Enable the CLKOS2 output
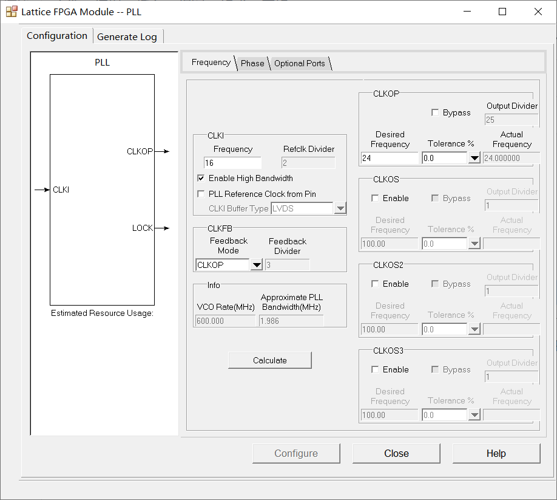 375,284
